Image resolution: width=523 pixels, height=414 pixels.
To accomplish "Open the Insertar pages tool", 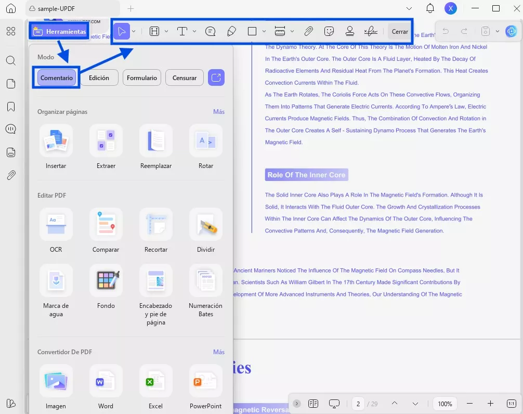I will coord(56,147).
